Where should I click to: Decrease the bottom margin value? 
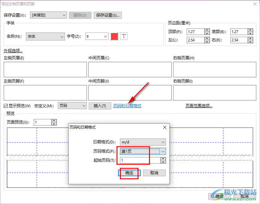click(x=250, y=33)
